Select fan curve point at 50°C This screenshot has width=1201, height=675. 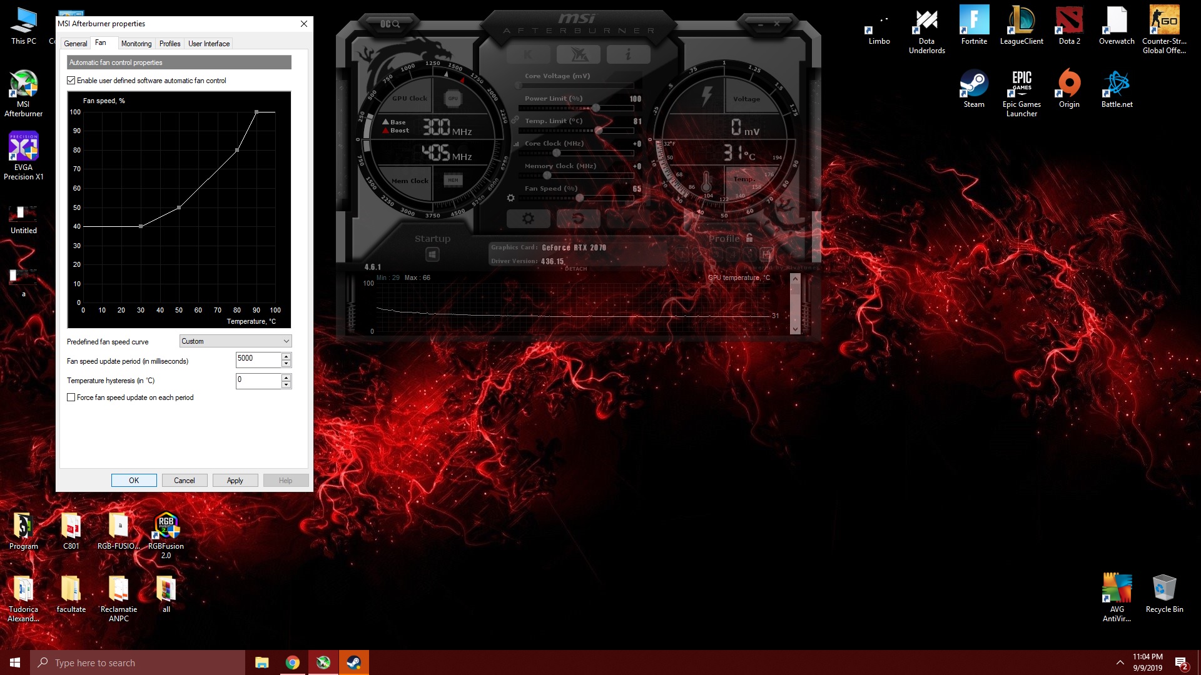click(x=179, y=207)
